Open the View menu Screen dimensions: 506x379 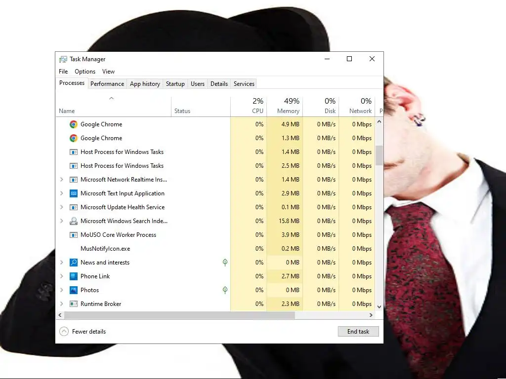pyautogui.click(x=108, y=72)
